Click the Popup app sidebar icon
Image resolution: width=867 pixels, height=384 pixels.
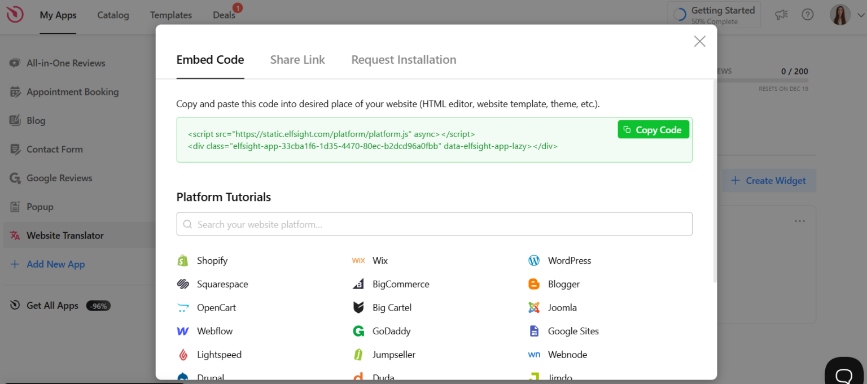16,207
